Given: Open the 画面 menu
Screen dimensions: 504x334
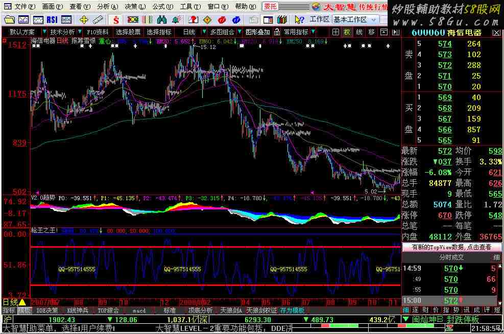Looking at the screenshot, I should [x=53, y=7].
